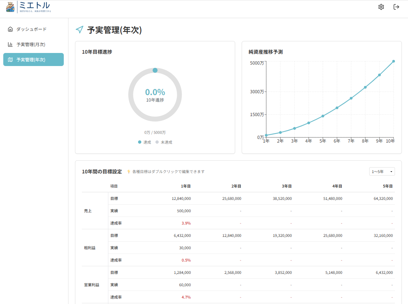Screen dimensions: 408x304
Task: Click the 売上 実績 value 500,000
Action: (185, 211)
